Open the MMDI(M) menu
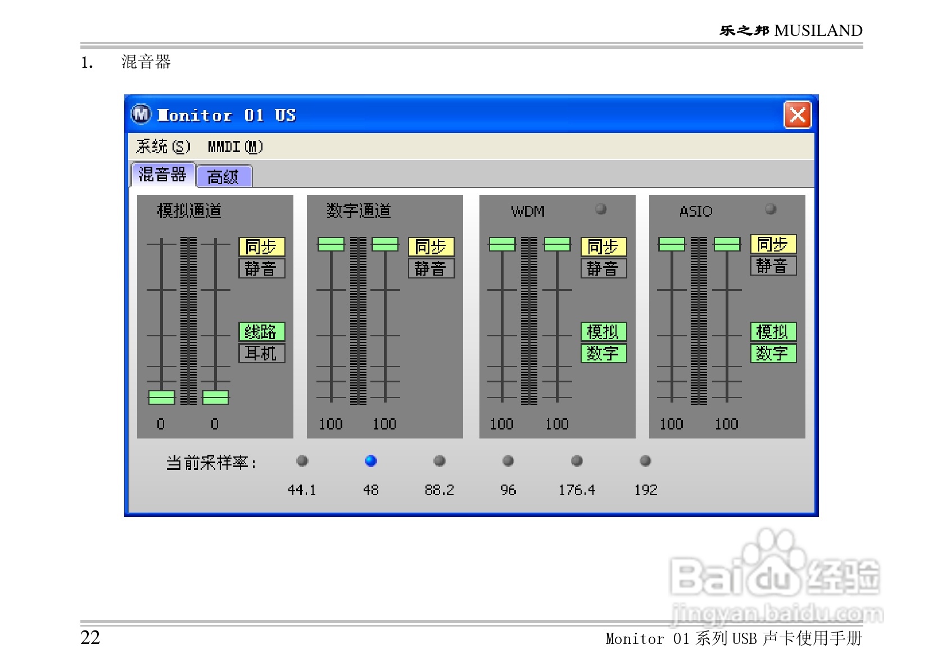 235,147
